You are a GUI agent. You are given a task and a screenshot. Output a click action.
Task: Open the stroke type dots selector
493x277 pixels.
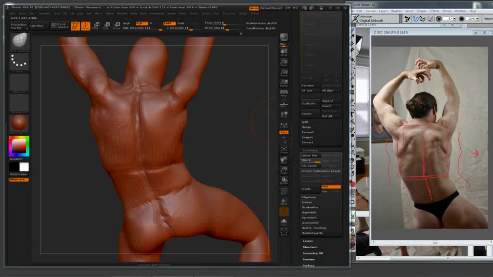19,62
